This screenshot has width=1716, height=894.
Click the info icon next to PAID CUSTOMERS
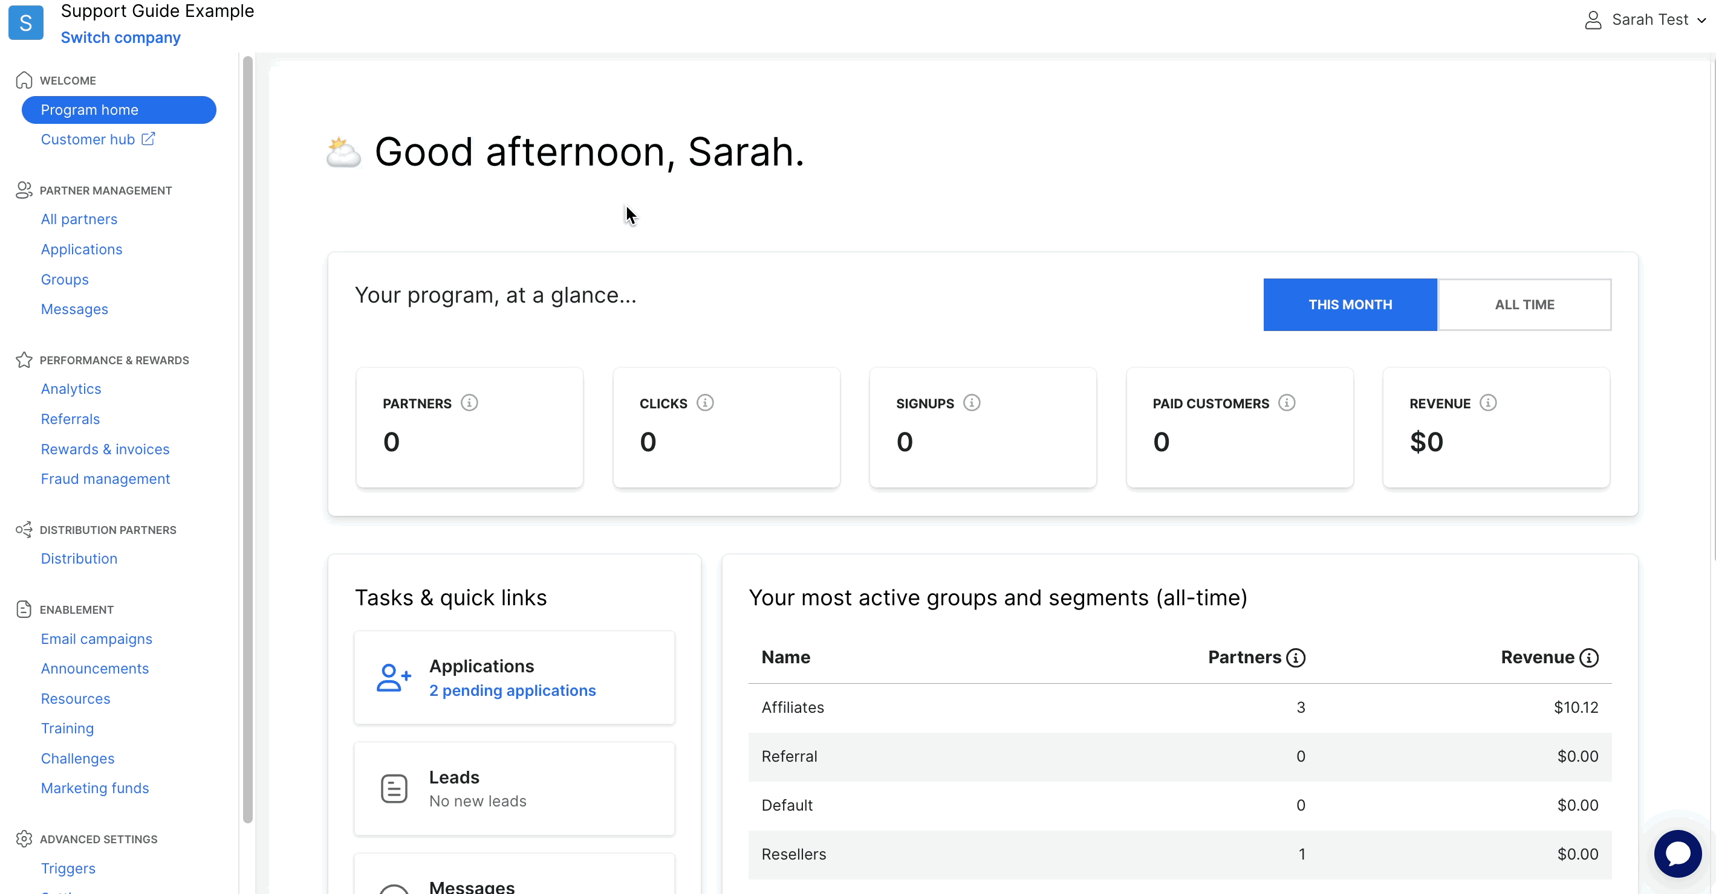(1286, 403)
